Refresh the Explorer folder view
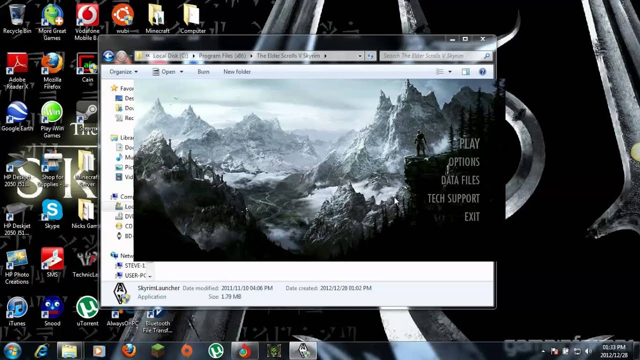Viewport: 640px width, 360px height. [370, 56]
